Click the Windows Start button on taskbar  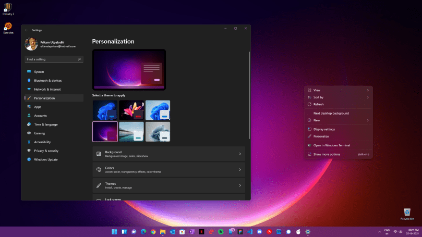pyautogui.click(x=114, y=231)
